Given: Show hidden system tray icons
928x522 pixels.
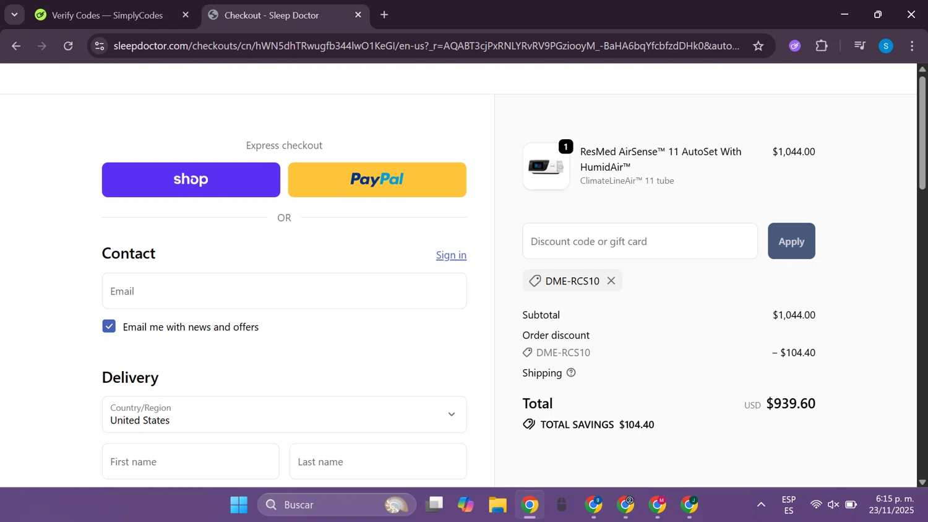Looking at the screenshot, I should (761, 505).
